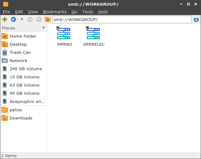Expand the Places side pane dropdown
201x159 pixels.
pos(43,28)
